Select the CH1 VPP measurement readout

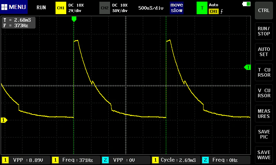[26, 160]
